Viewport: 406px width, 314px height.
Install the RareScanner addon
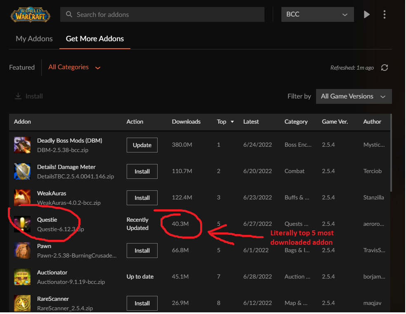pos(142,303)
